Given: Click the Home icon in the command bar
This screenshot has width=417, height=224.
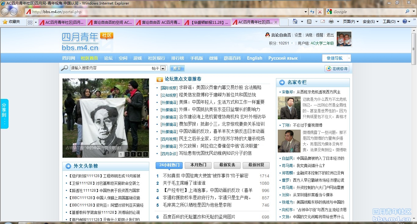Looking at the screenshot, I should coord(295,22).
